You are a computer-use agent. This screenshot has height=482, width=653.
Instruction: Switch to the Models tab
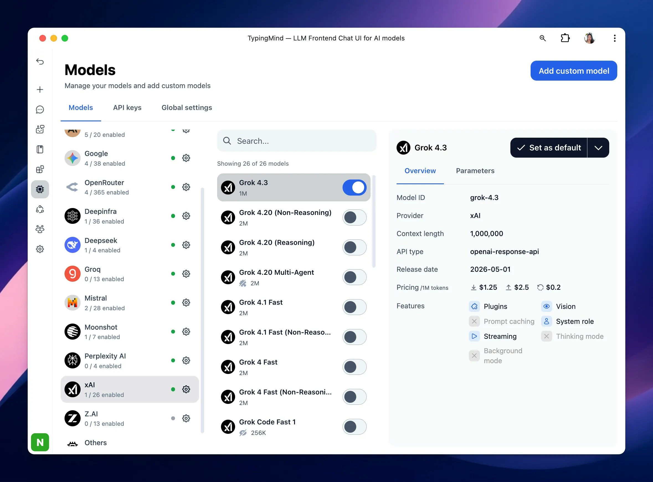81,108
